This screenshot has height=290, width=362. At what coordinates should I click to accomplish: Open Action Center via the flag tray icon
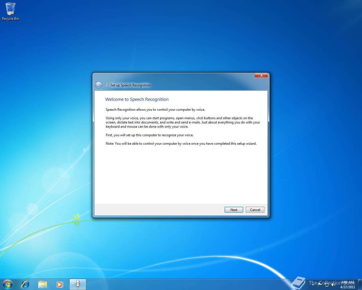tap(320, 284)
